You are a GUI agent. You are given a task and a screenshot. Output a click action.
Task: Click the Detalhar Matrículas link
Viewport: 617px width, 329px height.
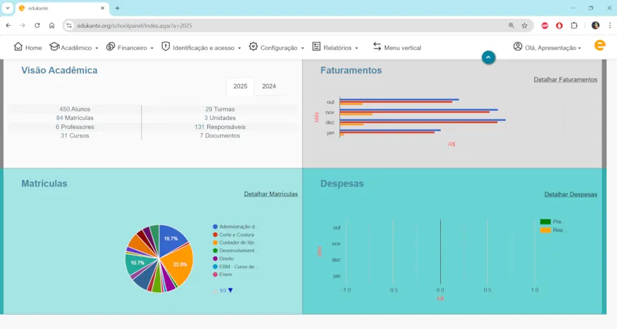pyautogui.click(x=270, y=194)
